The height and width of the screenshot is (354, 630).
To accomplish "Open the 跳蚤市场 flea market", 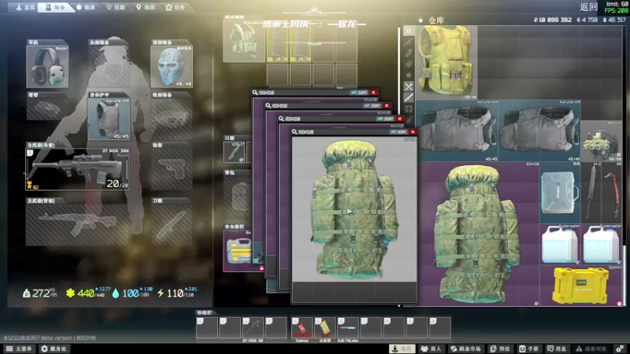I will point(465,348).
